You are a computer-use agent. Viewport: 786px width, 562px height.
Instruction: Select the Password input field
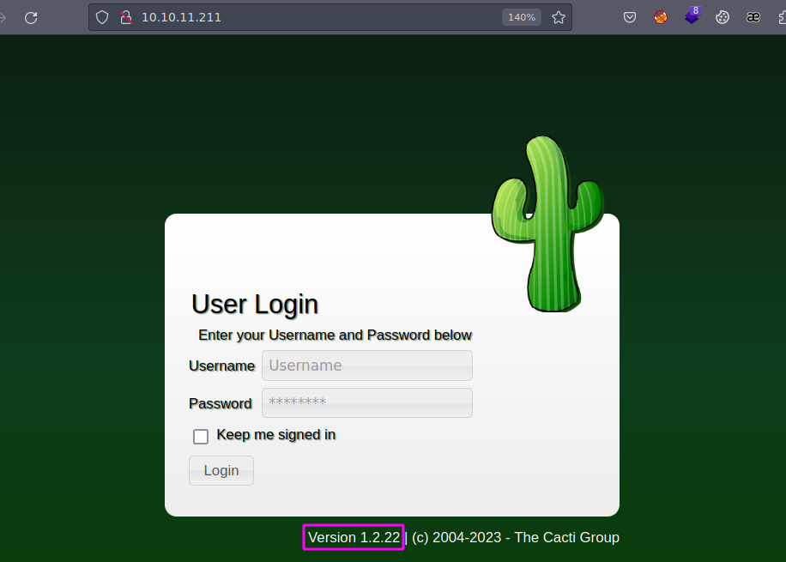(x=367, y=402)
